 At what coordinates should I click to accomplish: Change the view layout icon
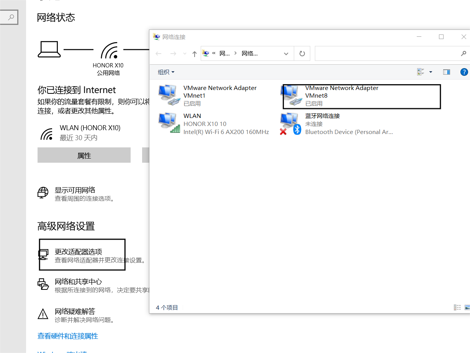(x=421, y=72)
